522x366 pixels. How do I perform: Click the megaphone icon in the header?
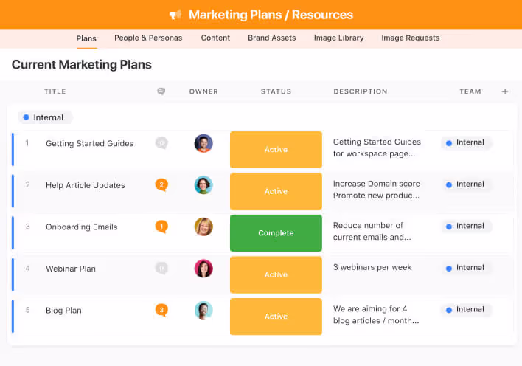[x=175, y=15]
